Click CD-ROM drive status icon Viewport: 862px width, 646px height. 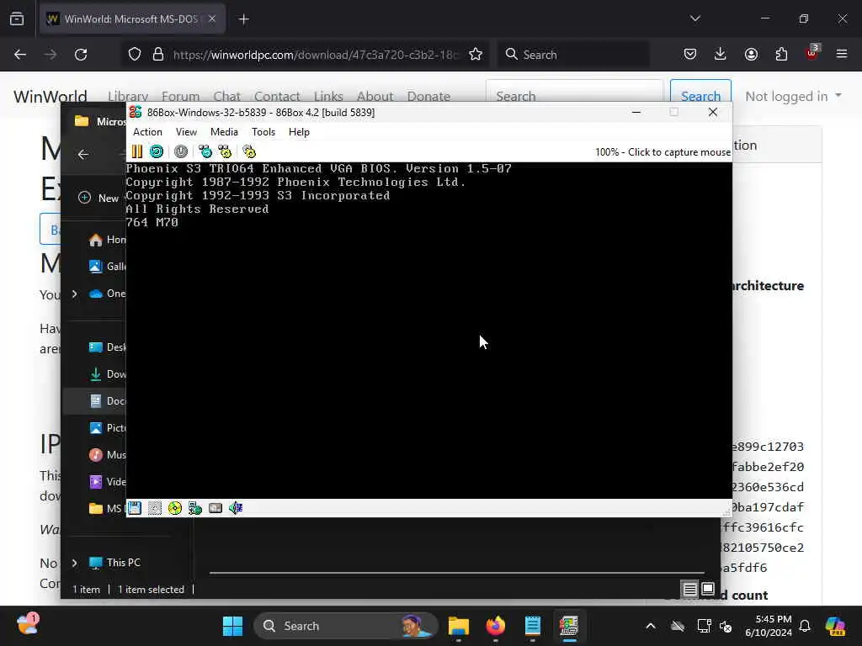coord(175,508)
